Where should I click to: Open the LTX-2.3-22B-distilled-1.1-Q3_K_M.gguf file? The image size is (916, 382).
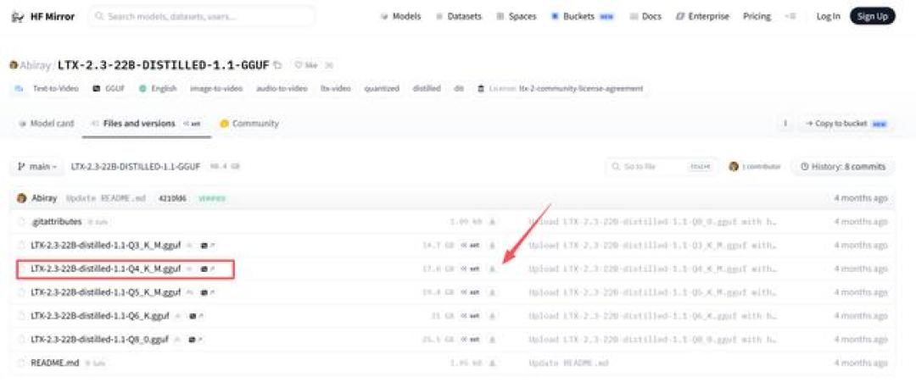click(106, 245)
